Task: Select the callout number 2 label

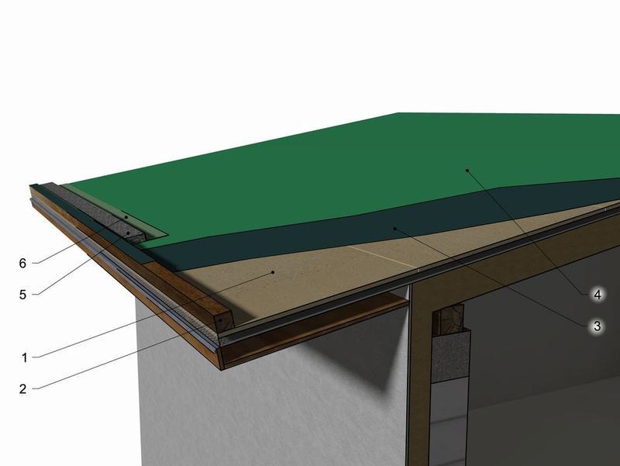Action: click(x=23, y=388)
